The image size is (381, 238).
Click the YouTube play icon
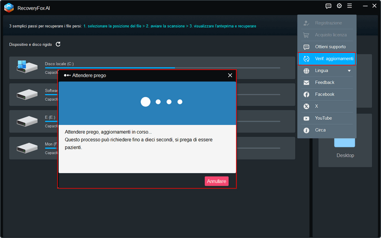point(306,118)
